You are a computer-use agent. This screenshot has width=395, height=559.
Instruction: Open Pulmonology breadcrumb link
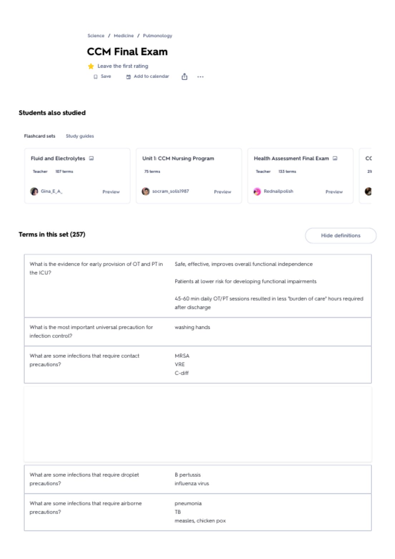pos(157,36)
